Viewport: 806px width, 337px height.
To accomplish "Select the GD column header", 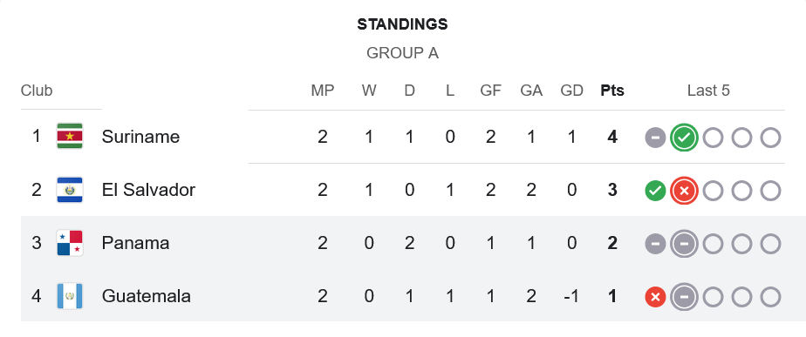I will coord(571,91).
